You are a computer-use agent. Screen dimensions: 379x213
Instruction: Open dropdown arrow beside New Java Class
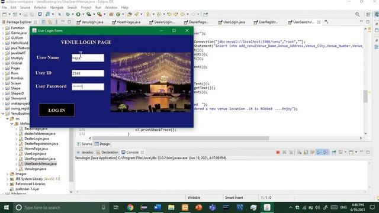pyautogui.click(x=123, y=14)
